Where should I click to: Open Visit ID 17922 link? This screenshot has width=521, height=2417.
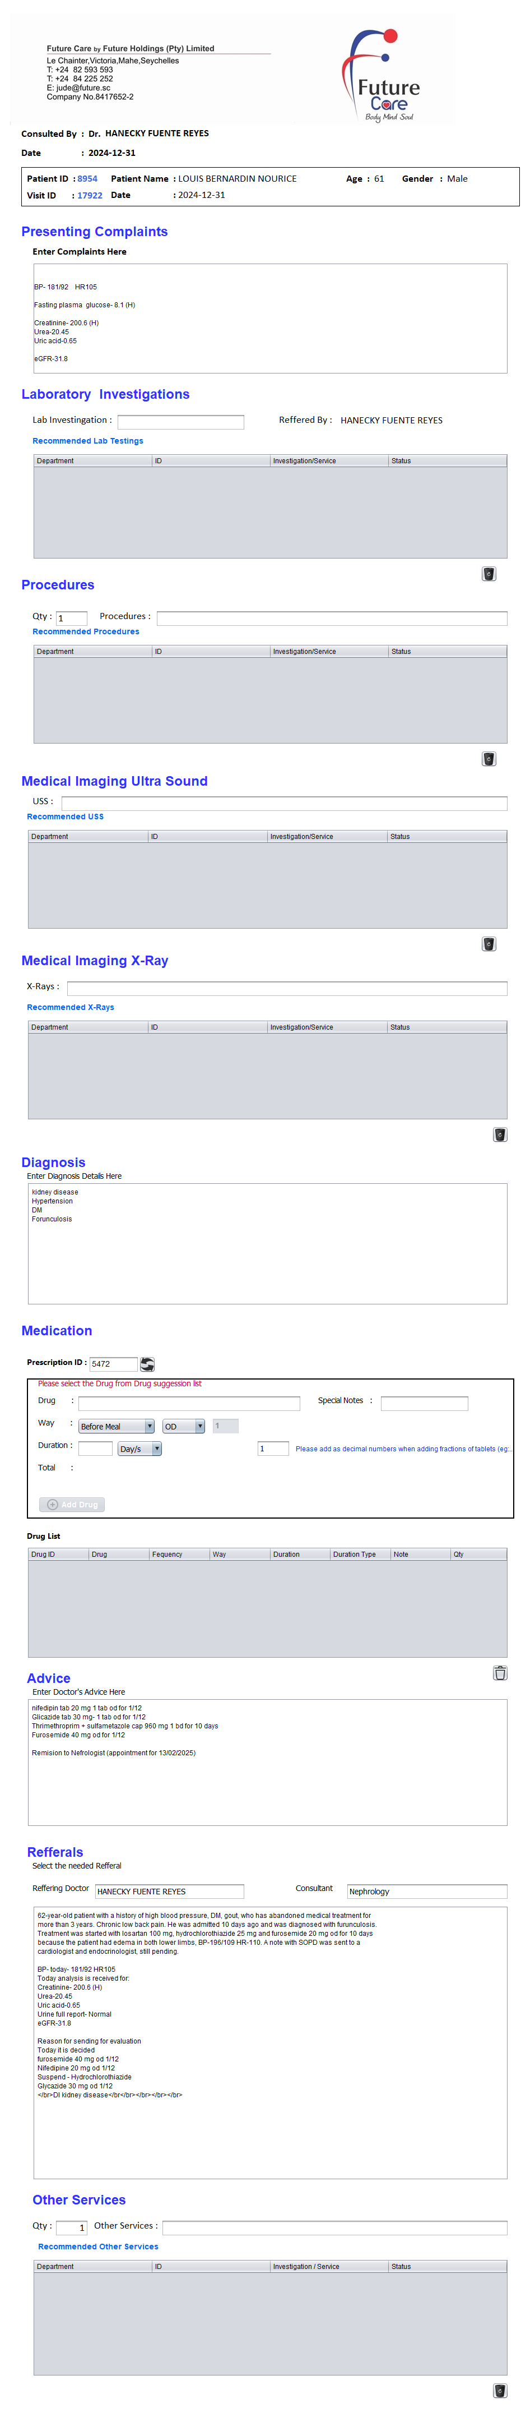click(90, 195)
